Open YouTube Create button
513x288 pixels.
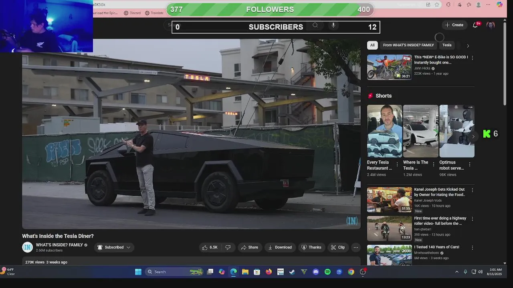coord(454,25)
